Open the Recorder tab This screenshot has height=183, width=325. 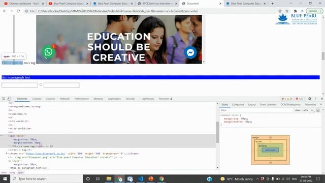(165, 99)
